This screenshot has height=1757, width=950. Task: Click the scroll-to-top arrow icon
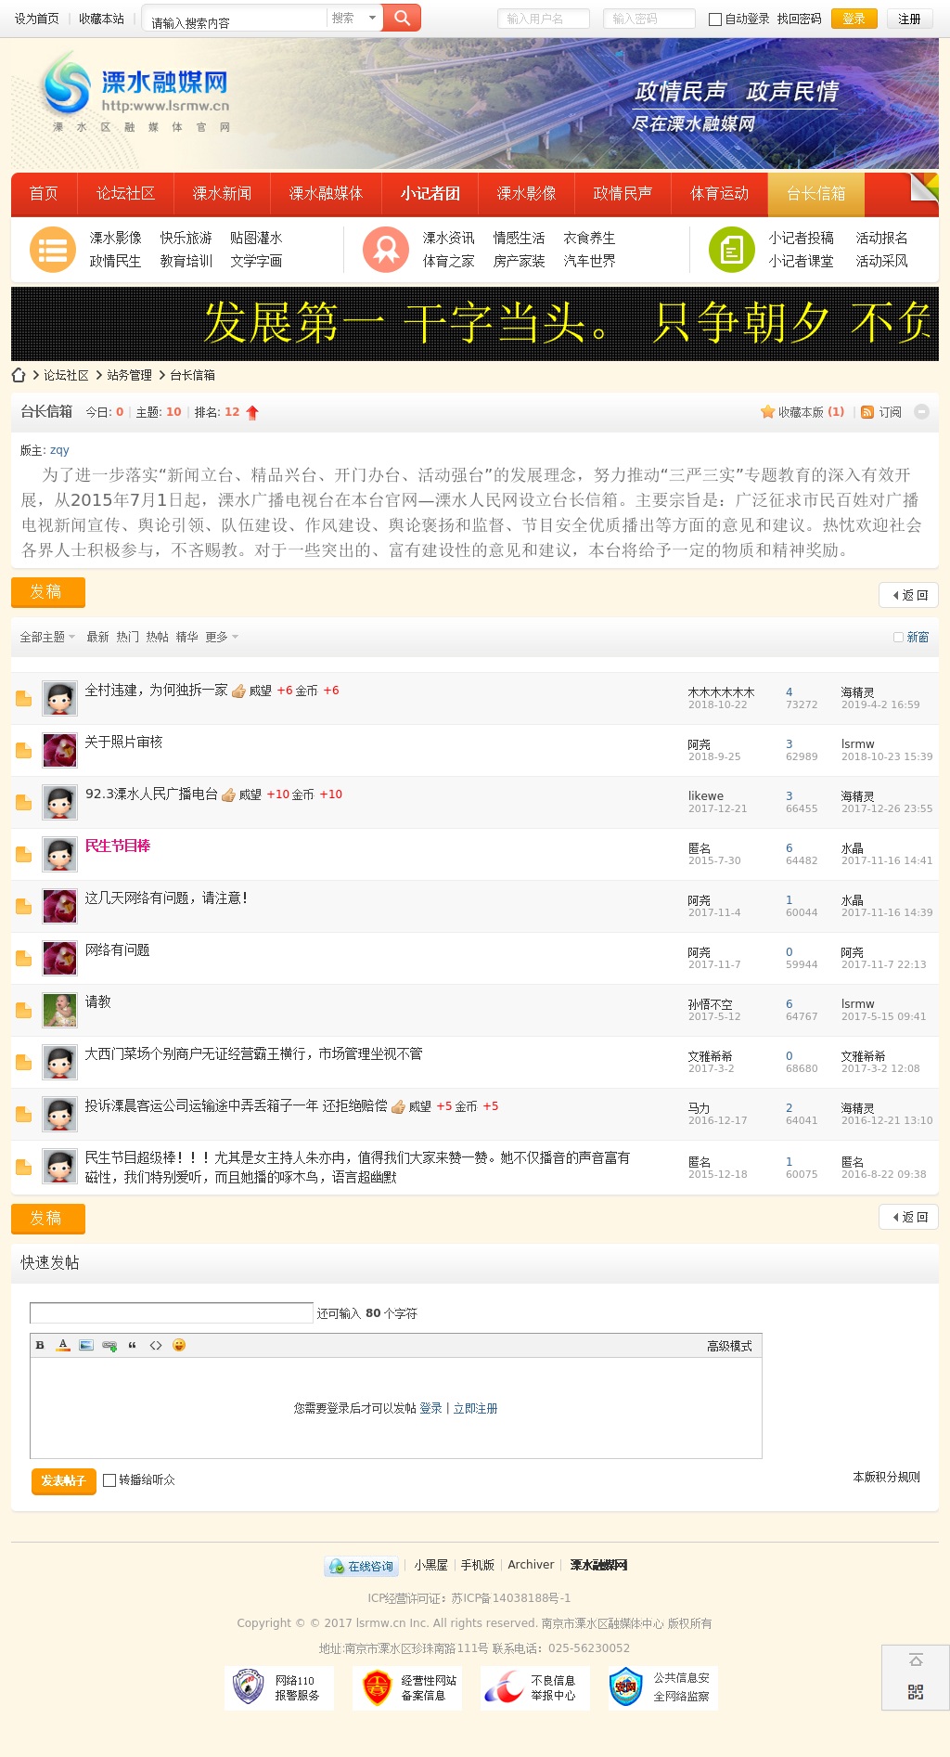pos(916,1660)
